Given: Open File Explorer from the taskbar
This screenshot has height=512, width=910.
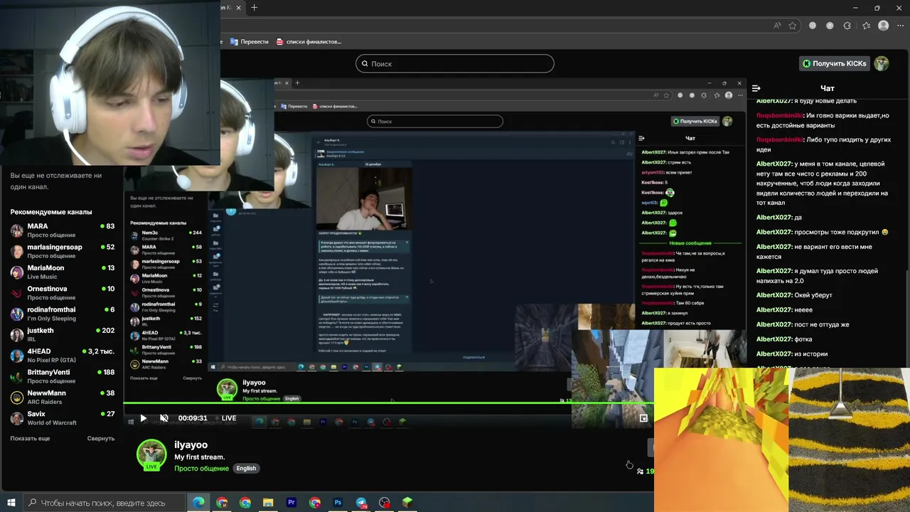Looking at the screenshot, I should (x=268, y=503).
